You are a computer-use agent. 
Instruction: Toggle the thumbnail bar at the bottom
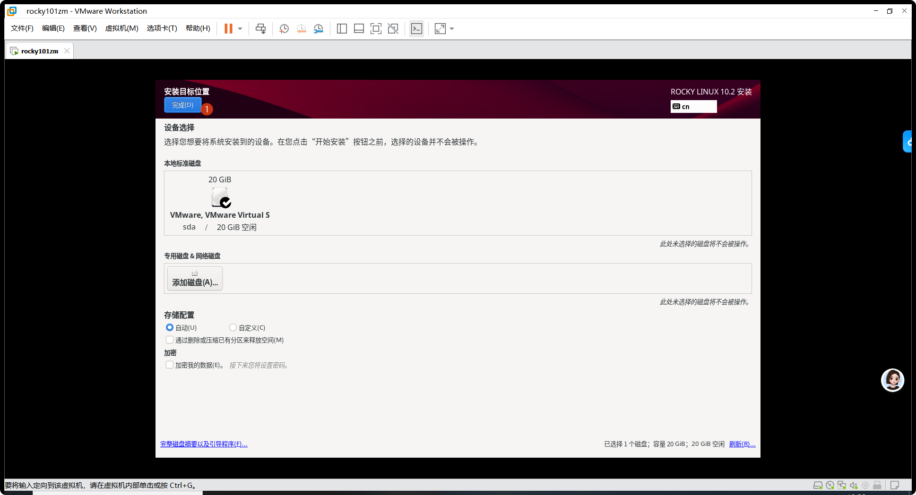coord(359,29)
